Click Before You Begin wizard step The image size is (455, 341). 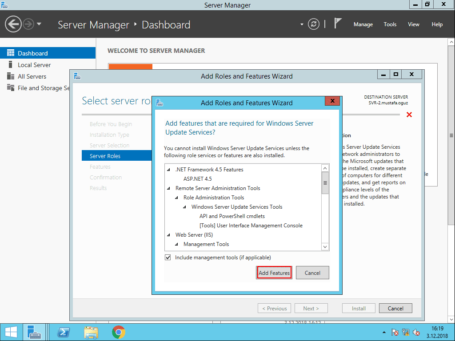pyautogui.click(x=111, y=124)
